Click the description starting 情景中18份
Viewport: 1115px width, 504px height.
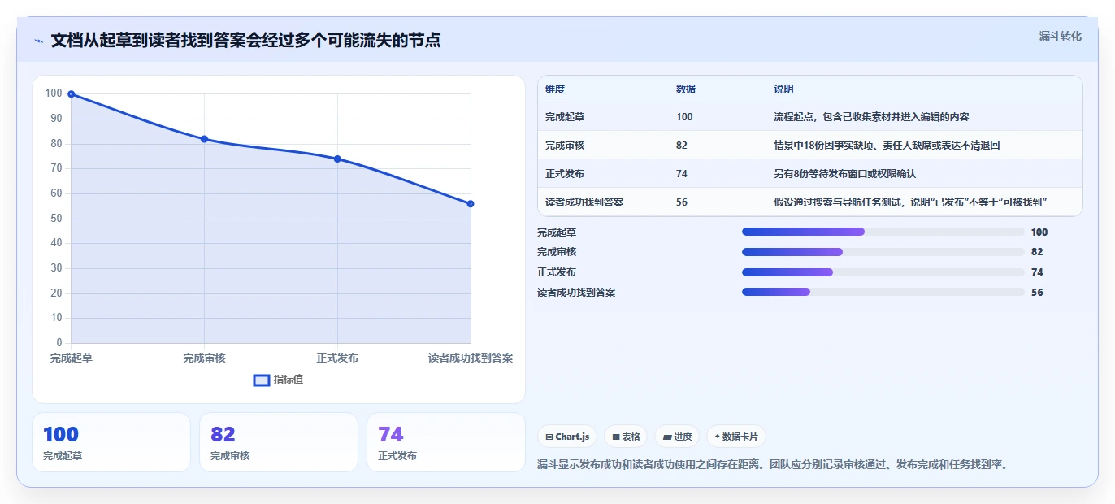pos(887,146)
